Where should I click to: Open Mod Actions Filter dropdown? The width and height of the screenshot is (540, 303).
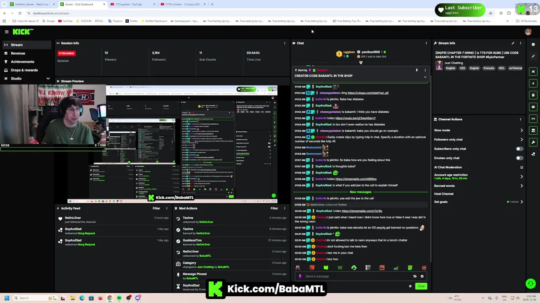click(x=274, y=208)
